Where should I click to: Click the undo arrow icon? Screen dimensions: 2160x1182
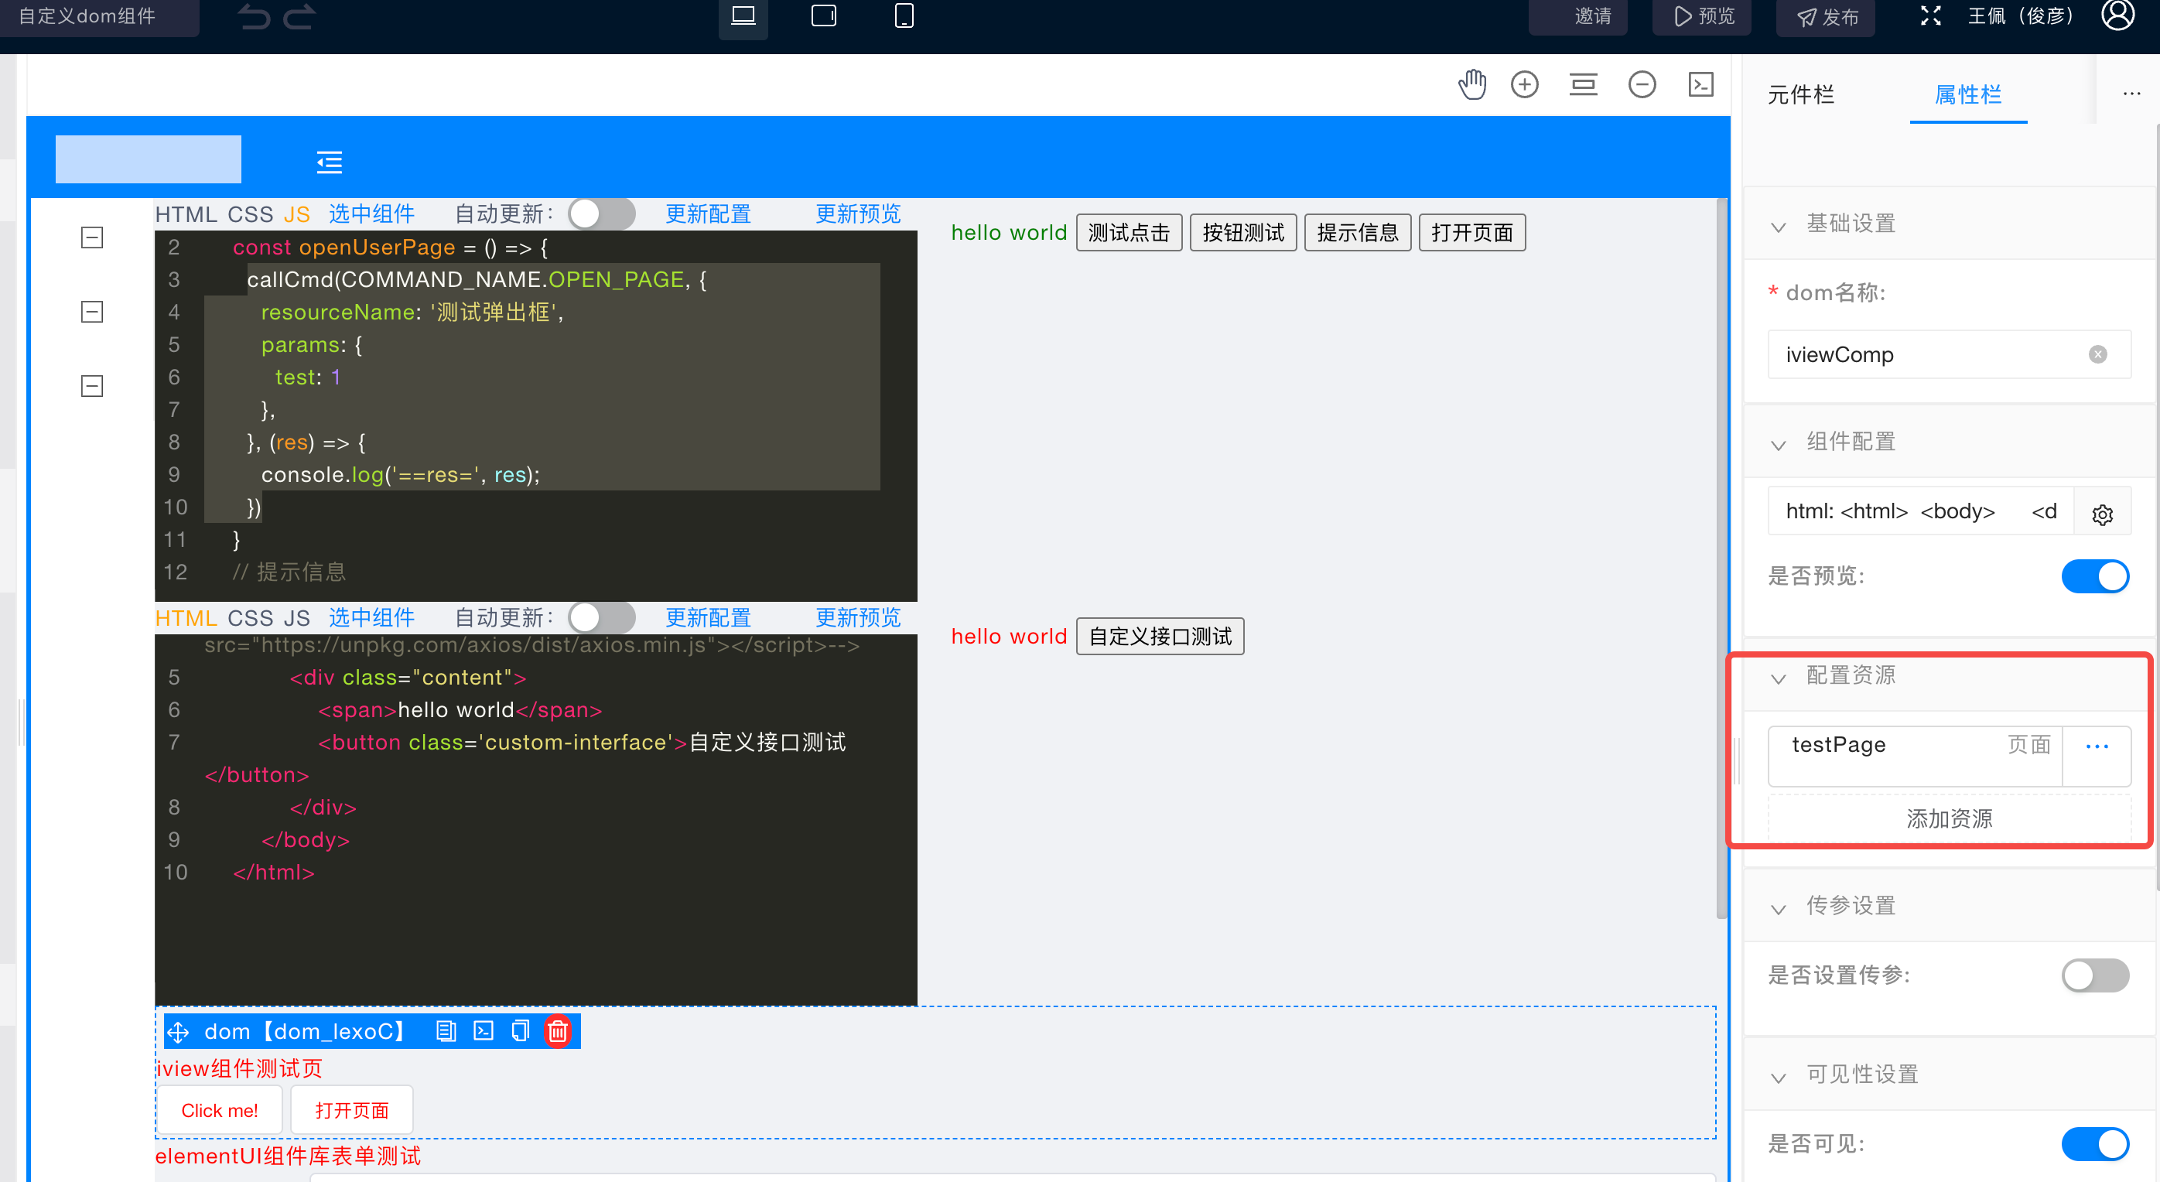point(254,17)
